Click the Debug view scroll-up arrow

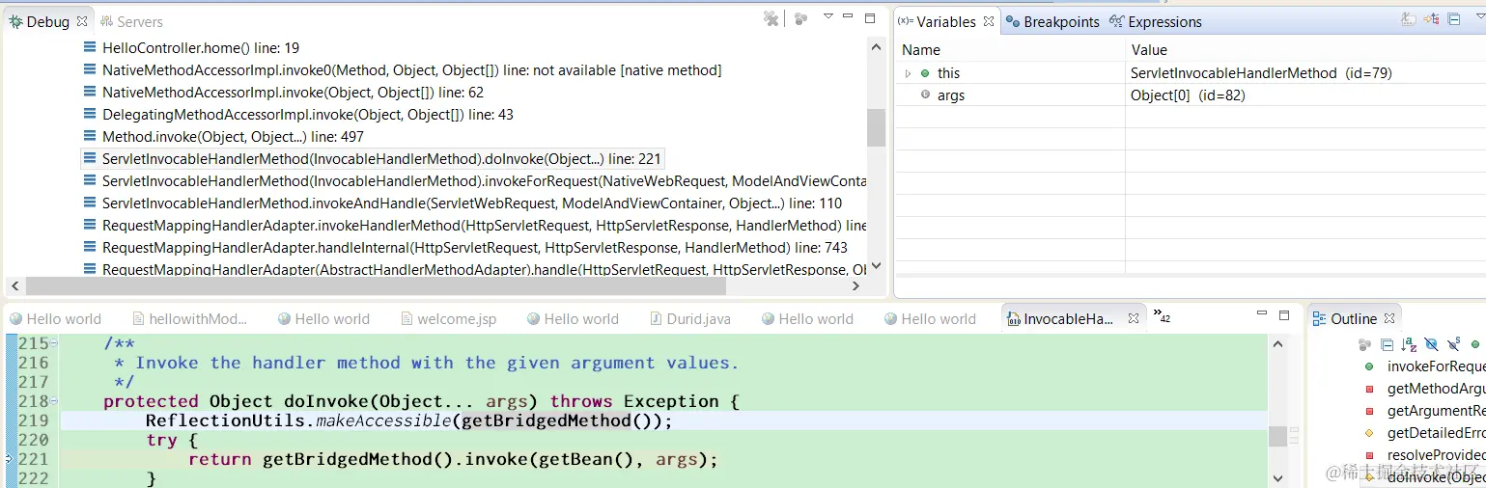876,47
